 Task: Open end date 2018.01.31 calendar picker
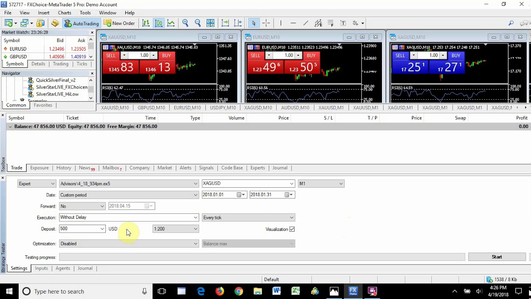288,195
